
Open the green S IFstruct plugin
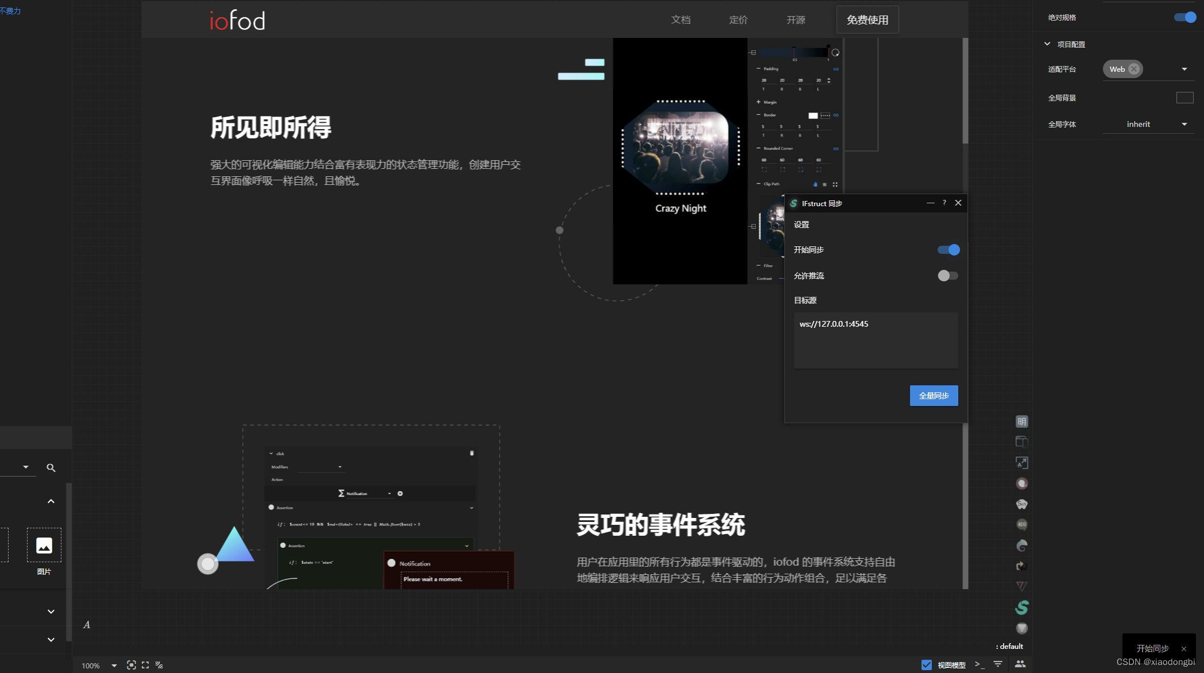pyautogui.click(x=1021, y=608)
